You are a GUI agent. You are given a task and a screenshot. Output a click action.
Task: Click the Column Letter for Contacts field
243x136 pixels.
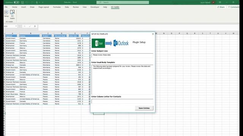pos(122,101)
